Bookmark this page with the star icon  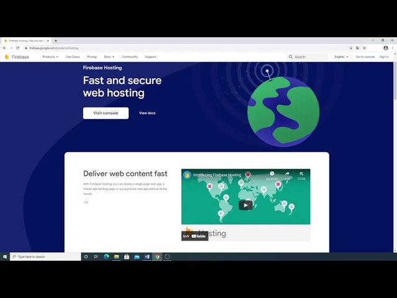tap(364, 48)
